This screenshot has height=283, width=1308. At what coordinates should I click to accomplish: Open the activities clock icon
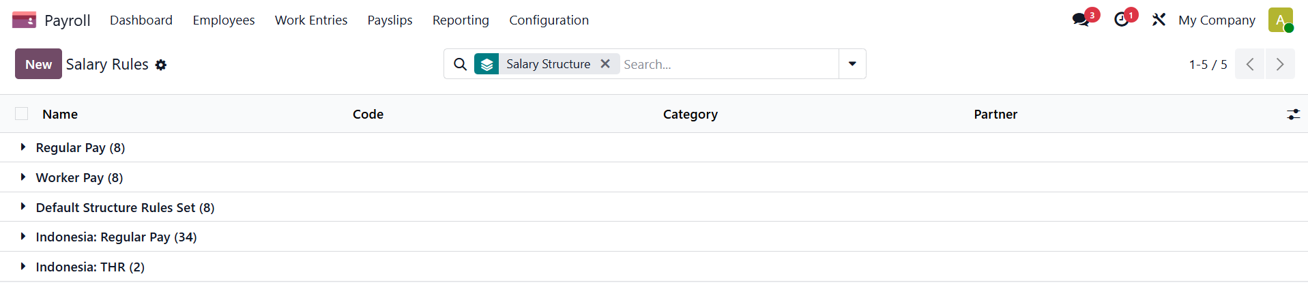1121,20
